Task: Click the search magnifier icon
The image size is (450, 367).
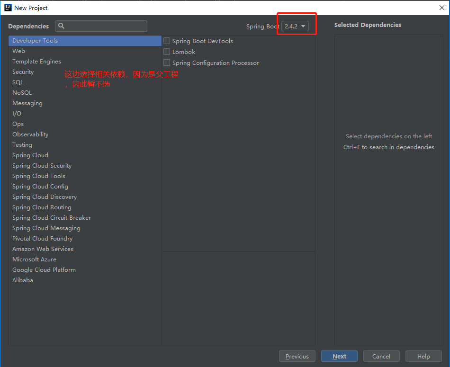Action: 61,26
